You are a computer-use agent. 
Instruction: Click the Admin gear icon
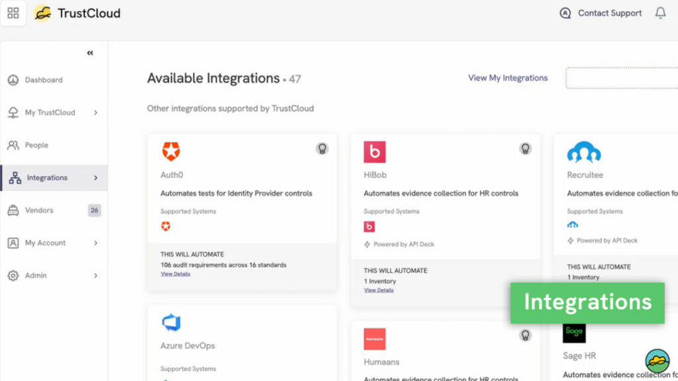13,276
